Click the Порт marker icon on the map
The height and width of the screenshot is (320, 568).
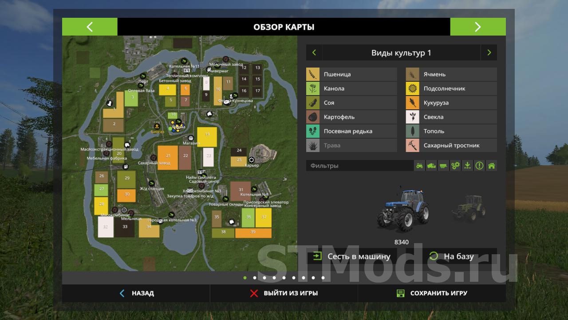point(142,76)
